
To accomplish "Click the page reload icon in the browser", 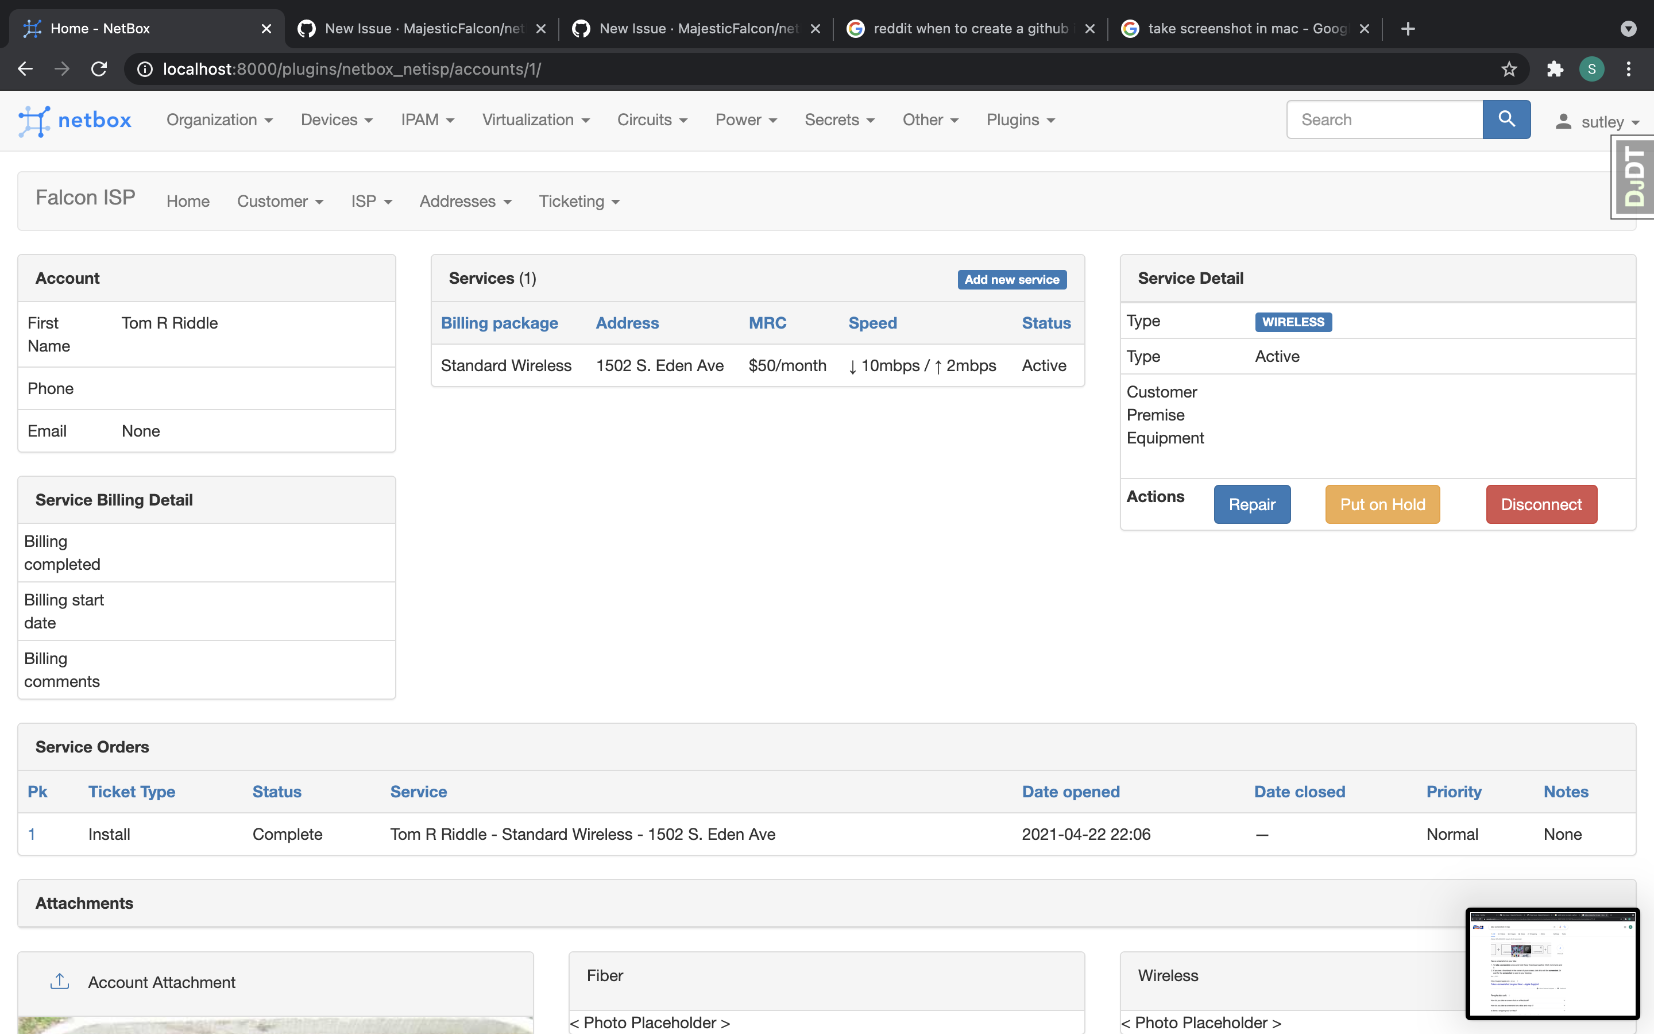I will [x=98, y=68].
